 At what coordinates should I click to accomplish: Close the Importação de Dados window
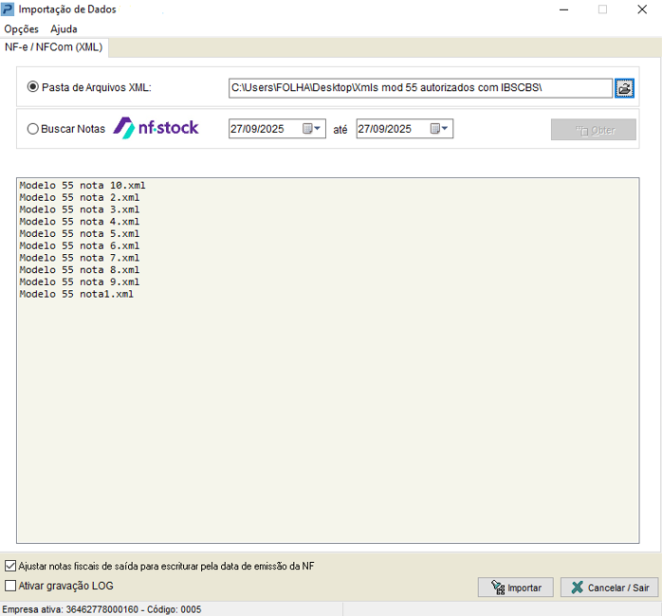tap(642, 9)
